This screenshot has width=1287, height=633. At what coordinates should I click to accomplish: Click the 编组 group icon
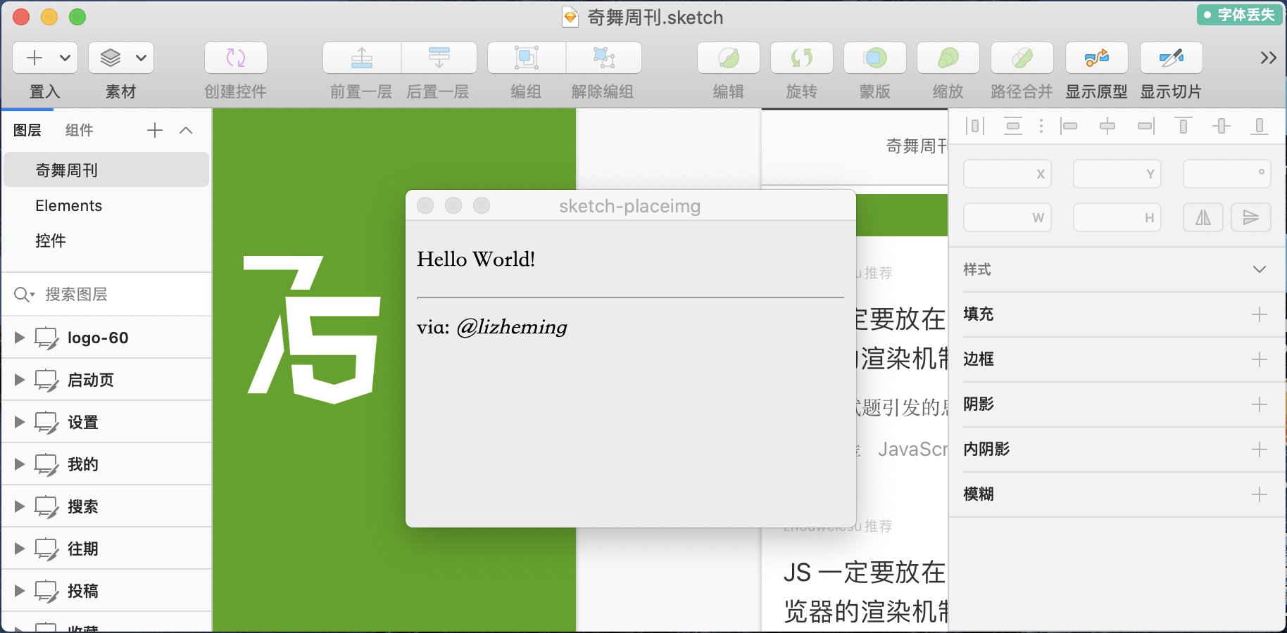tap(527, 58)
